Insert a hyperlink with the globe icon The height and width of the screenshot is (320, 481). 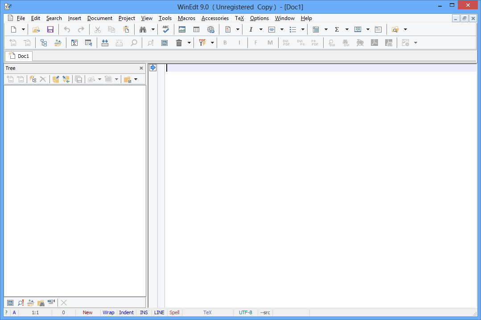pyautogui.click(x=211, y=29)
